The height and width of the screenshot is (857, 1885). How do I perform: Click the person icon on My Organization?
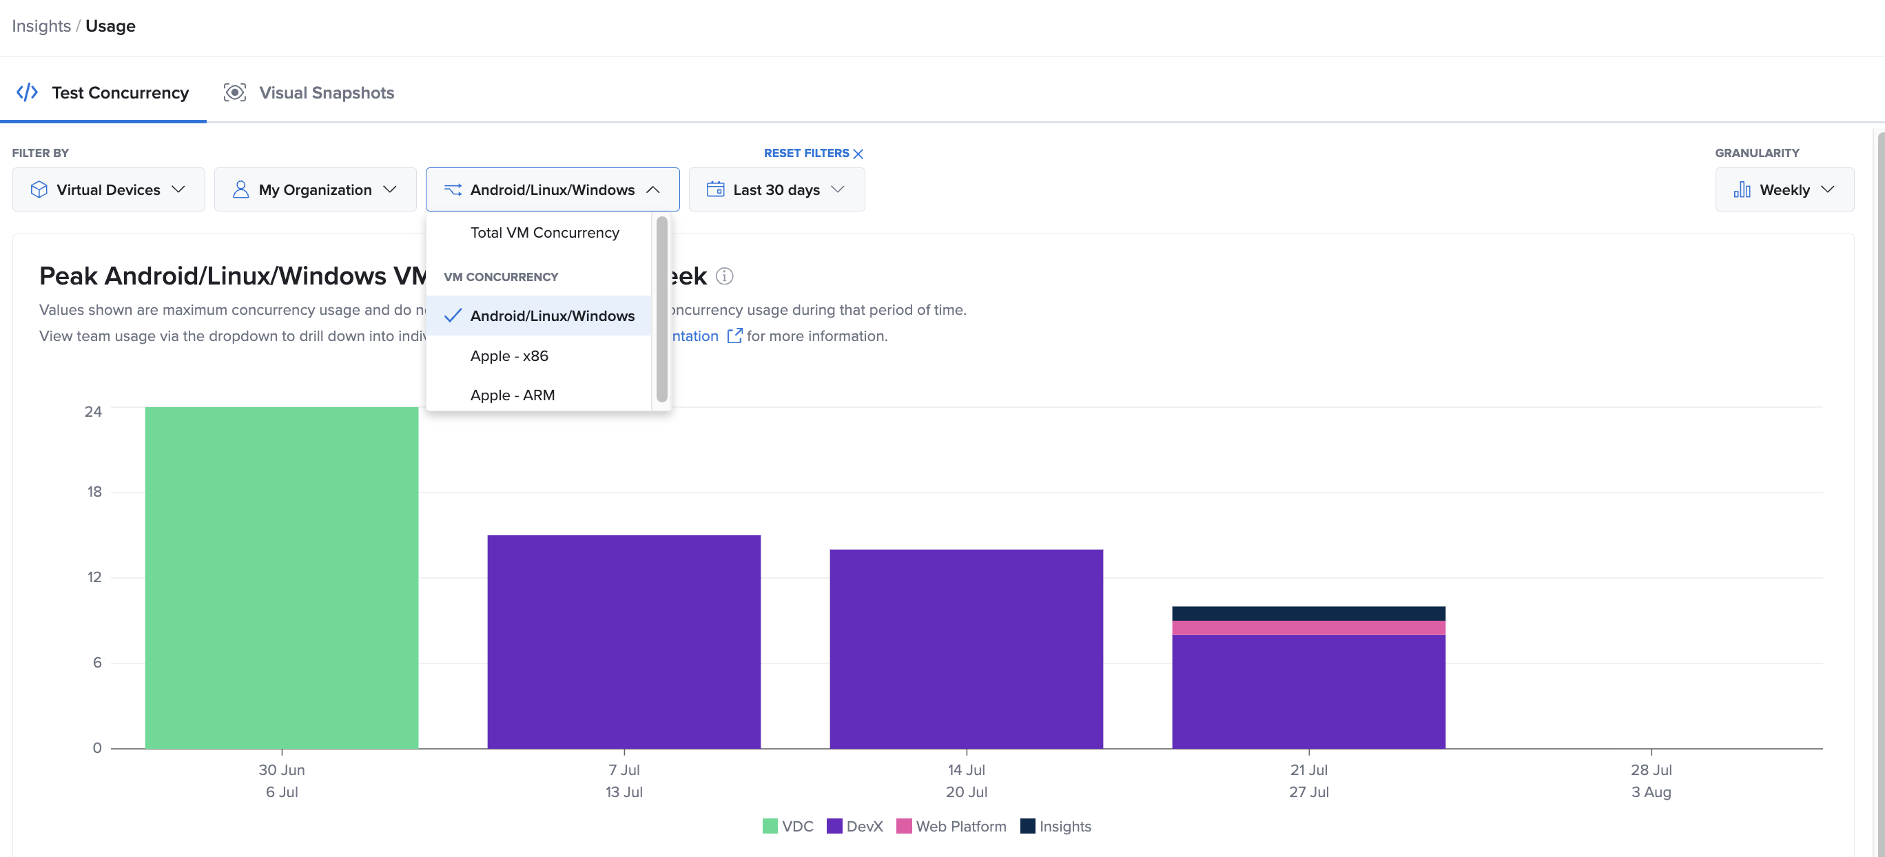point(240,189)
